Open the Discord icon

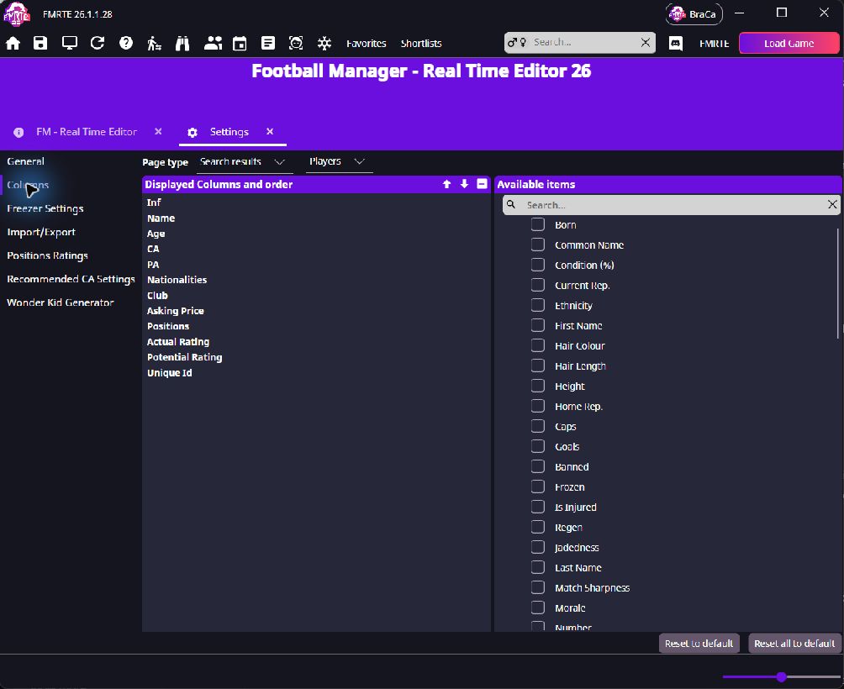pos(676,43)
